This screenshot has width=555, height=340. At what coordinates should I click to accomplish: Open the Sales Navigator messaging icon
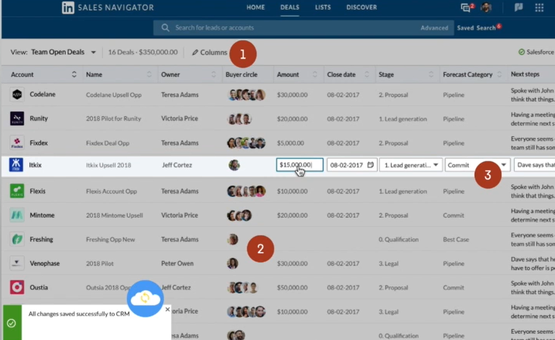(466, 7)
